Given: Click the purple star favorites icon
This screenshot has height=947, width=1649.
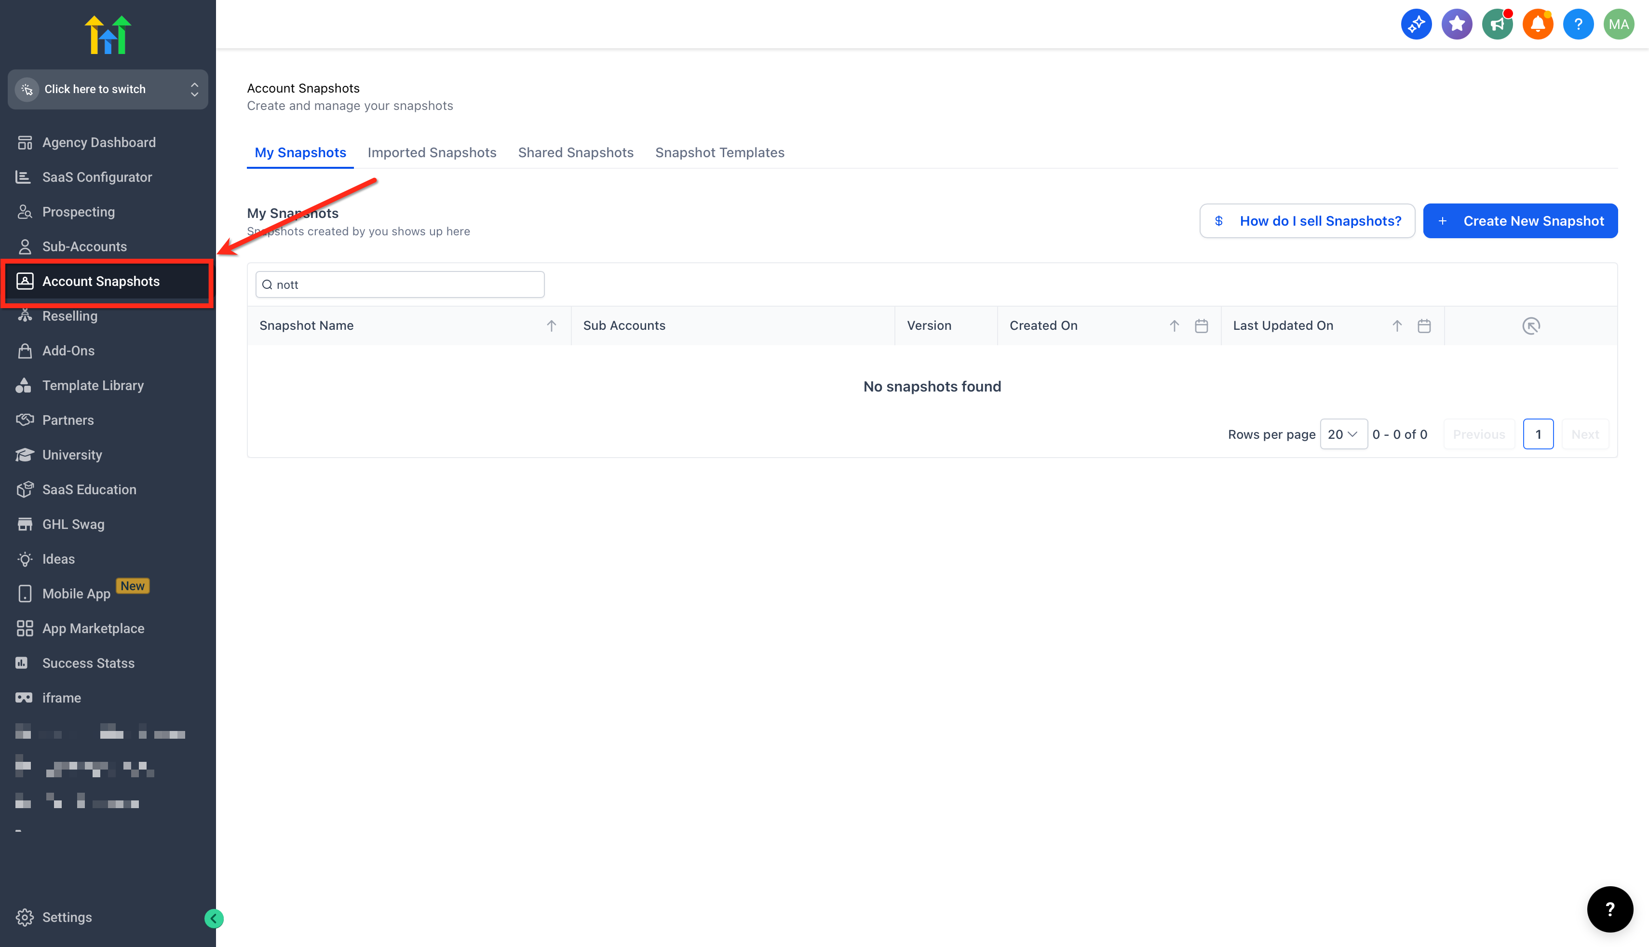Looking at the screenshot, I should pos(1457,24).
